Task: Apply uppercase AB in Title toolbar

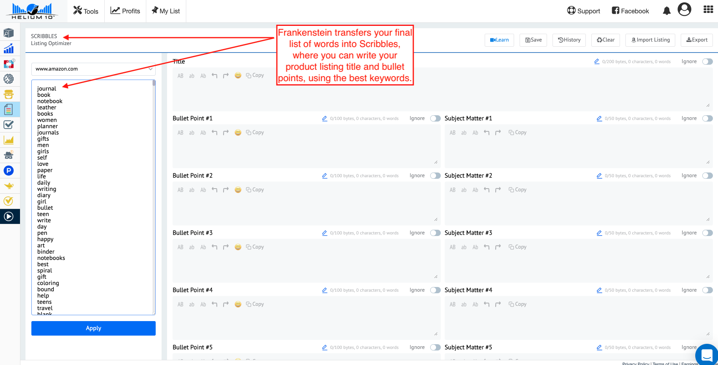Action: coord(180,76)
